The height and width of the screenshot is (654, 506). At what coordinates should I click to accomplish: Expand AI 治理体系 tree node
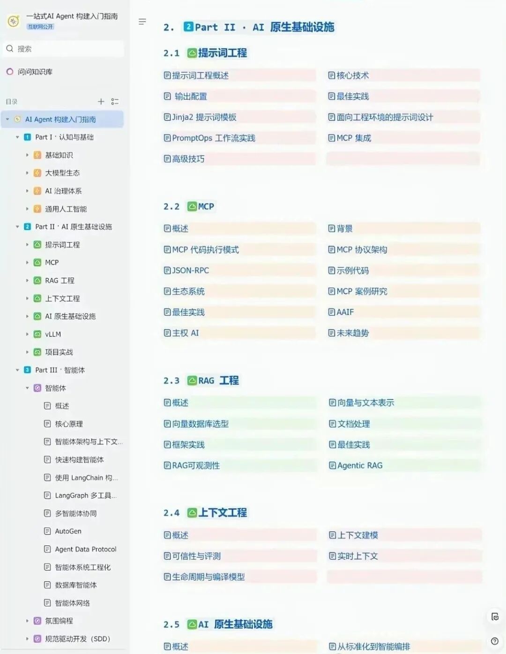point(27,191)
